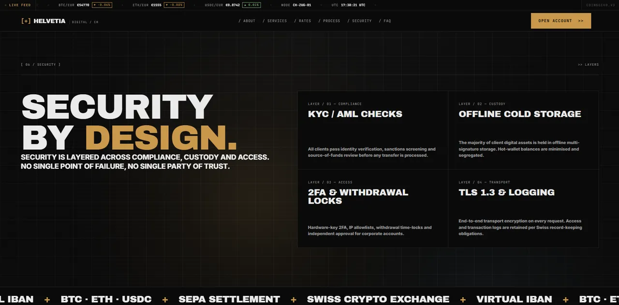This screenshot has width=619, height=305.
Task: Open the TLS 1.3 & Logging card
Action: (x=523, y=208)
